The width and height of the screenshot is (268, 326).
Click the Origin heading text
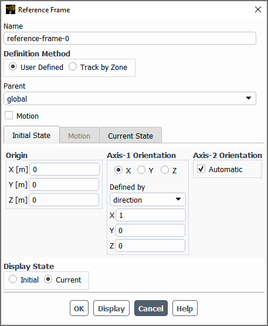pyautogui.click(x=16, y=156)
